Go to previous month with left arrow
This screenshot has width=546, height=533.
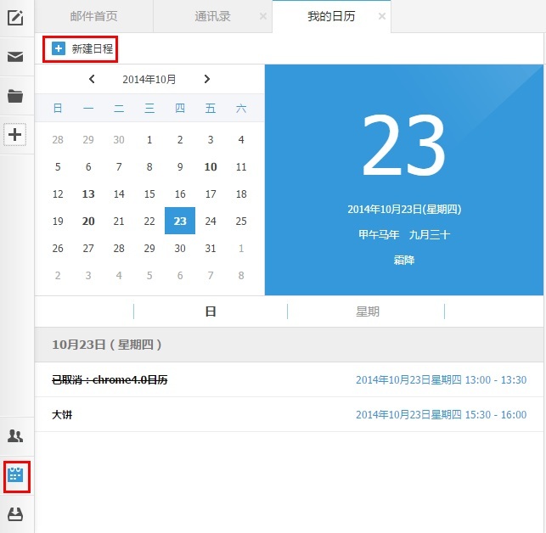(x=93, y=80)
